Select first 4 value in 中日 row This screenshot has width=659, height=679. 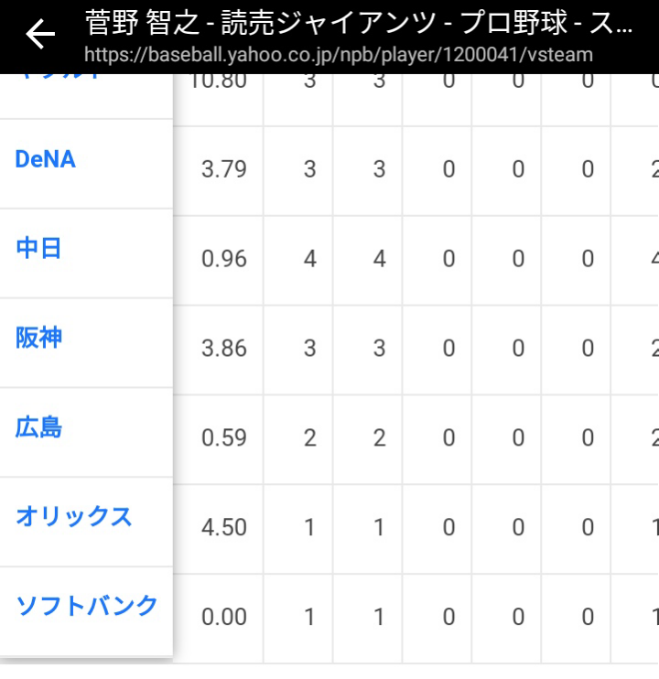[x=309, y=259]
